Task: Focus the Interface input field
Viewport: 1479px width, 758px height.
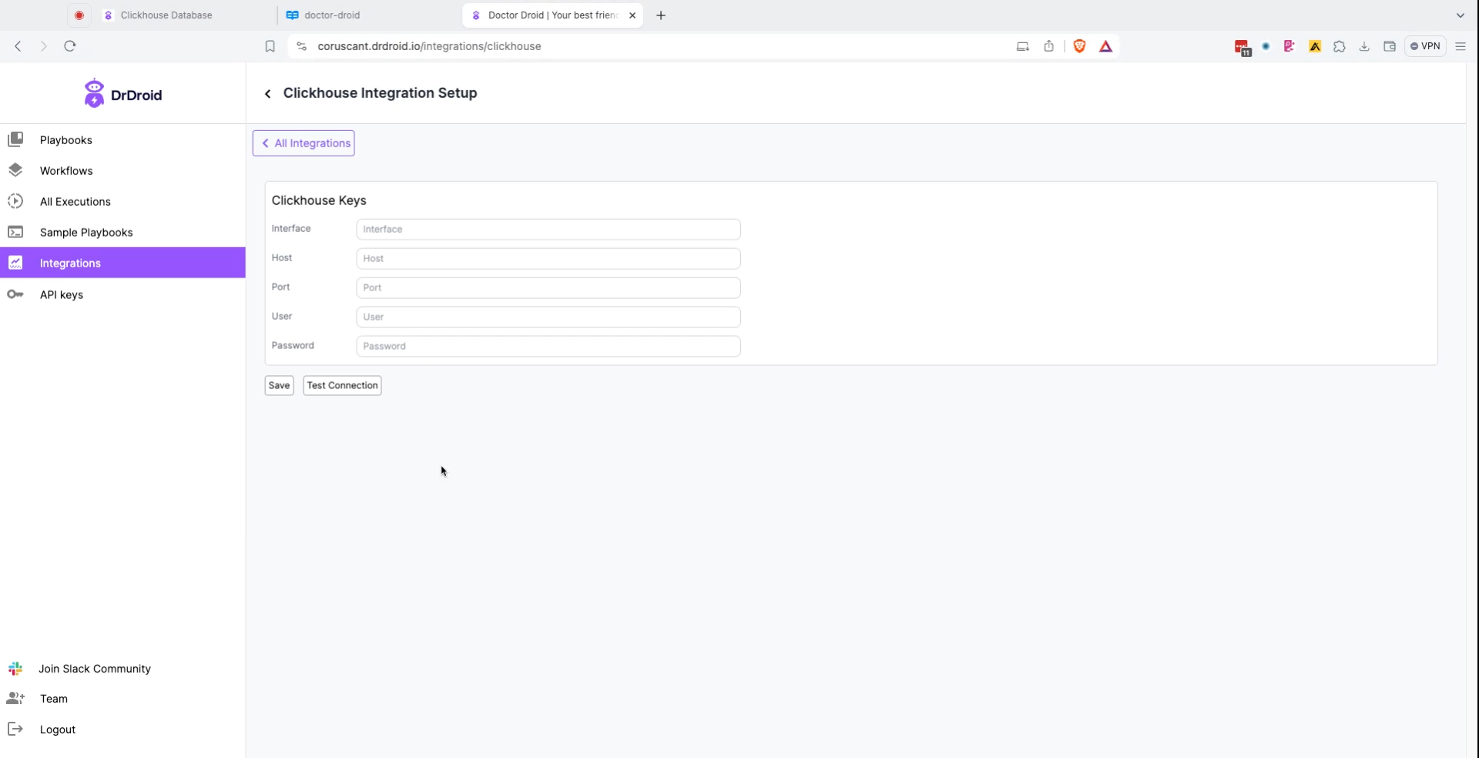Action: coord(548,229)
